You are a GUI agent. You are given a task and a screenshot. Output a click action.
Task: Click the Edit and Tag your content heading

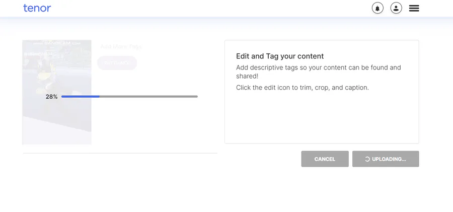coord(280,56)
